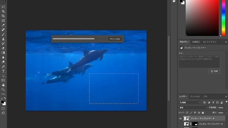Select the Hand tool

pos(3,85)
